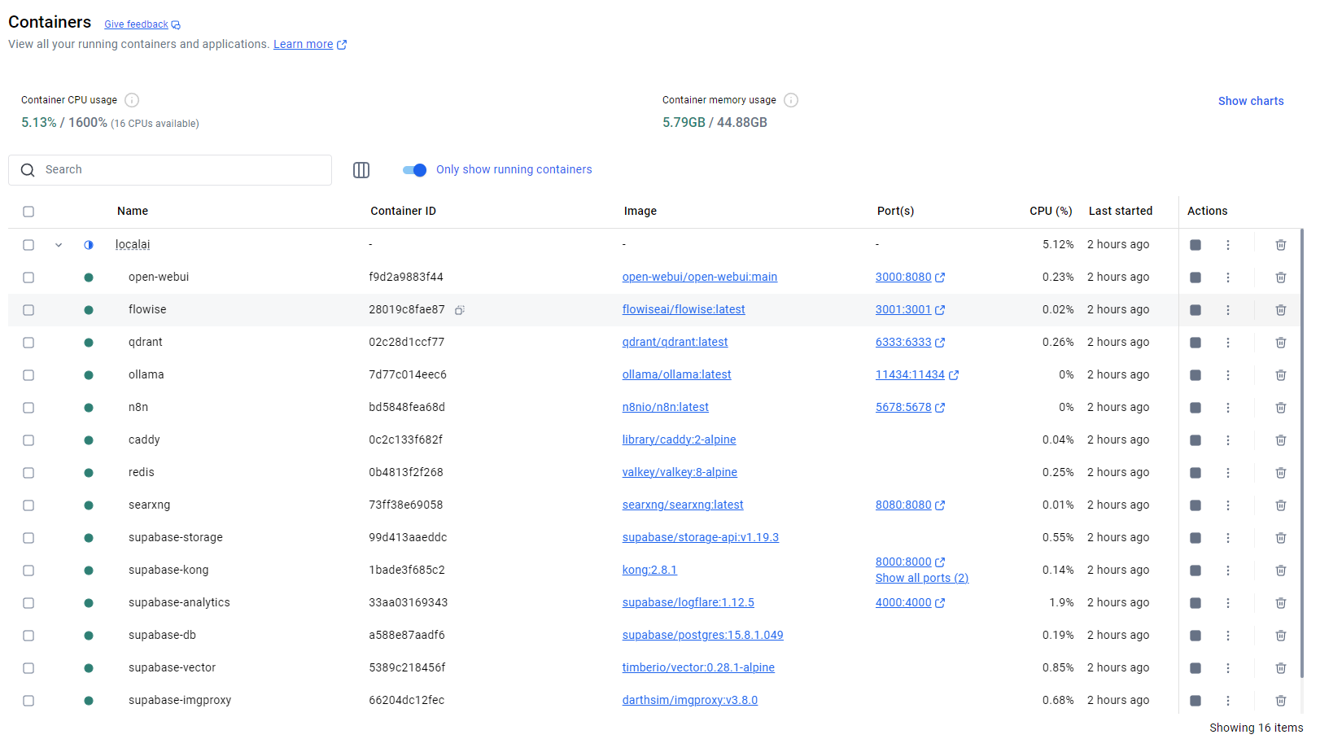Stop the ollama container
Image resolution: width=1320 pixels, height=739 pixels.
click(x=1195, y=375)
